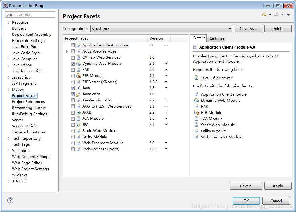The height and width of the screenshot is (212, 296).
Task: Click the Version column header
Action: [159, 38]
